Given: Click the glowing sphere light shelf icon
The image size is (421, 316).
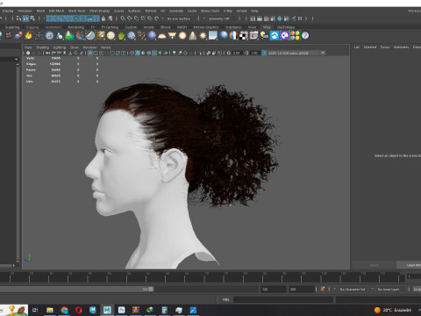Looking at the screenshot, I should [x=182, y=36].
